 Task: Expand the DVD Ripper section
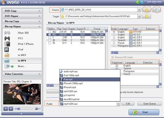pyautogui.click(x=39, y=16)
